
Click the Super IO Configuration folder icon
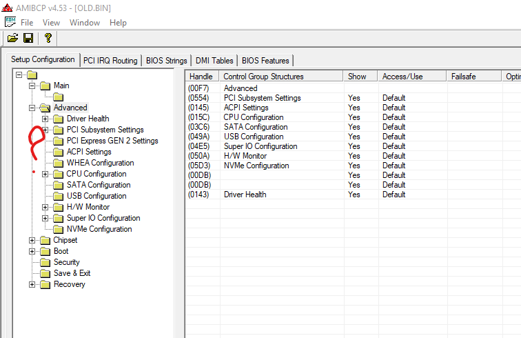tap(58, 218)
